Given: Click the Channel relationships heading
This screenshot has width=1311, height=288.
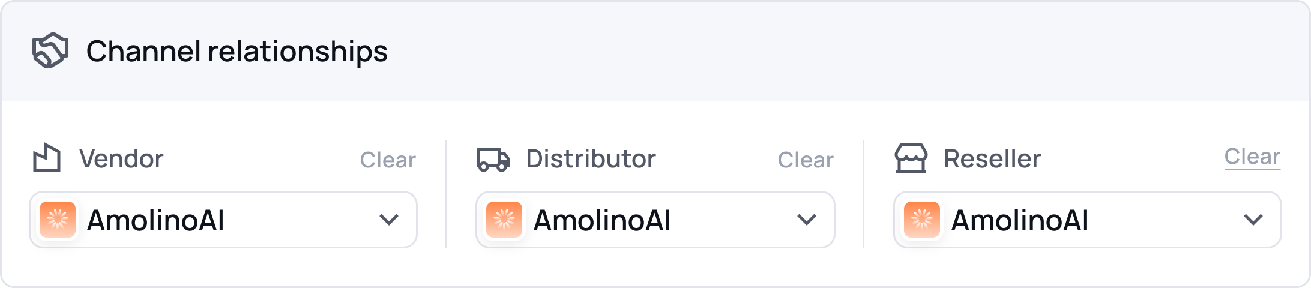Looking at the screenshot, I should tap(237, 51).
